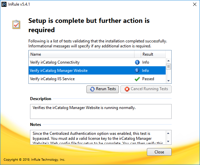Click info icon for irCatalog Manager Website
Image resolution: width=200 pixels, height=165 pixels.
pyautogui.click(x=137, y=70)
